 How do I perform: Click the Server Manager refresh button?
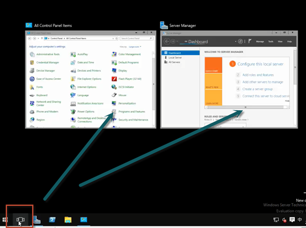coord(240,41)
